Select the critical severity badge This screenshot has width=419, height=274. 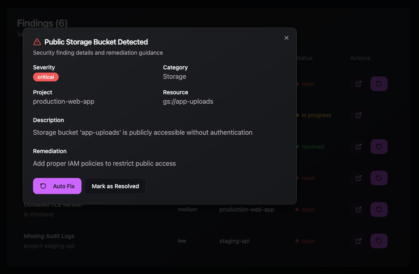[46, 77]
